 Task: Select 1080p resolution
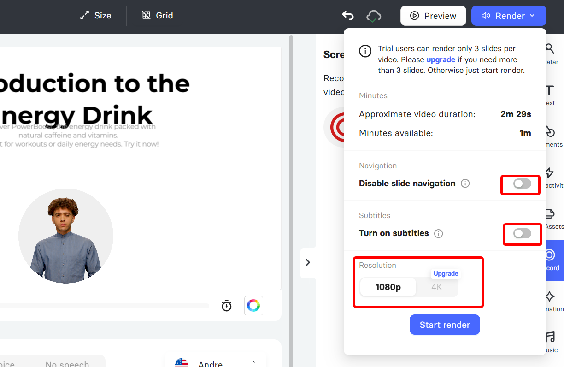click(x=388, y=287)
